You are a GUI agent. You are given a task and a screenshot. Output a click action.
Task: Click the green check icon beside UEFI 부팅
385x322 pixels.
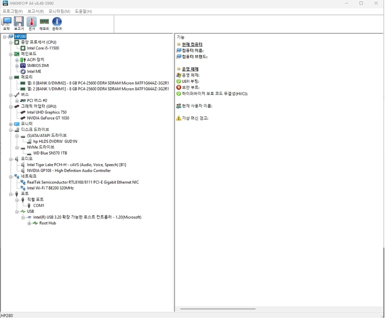[179, 82]
